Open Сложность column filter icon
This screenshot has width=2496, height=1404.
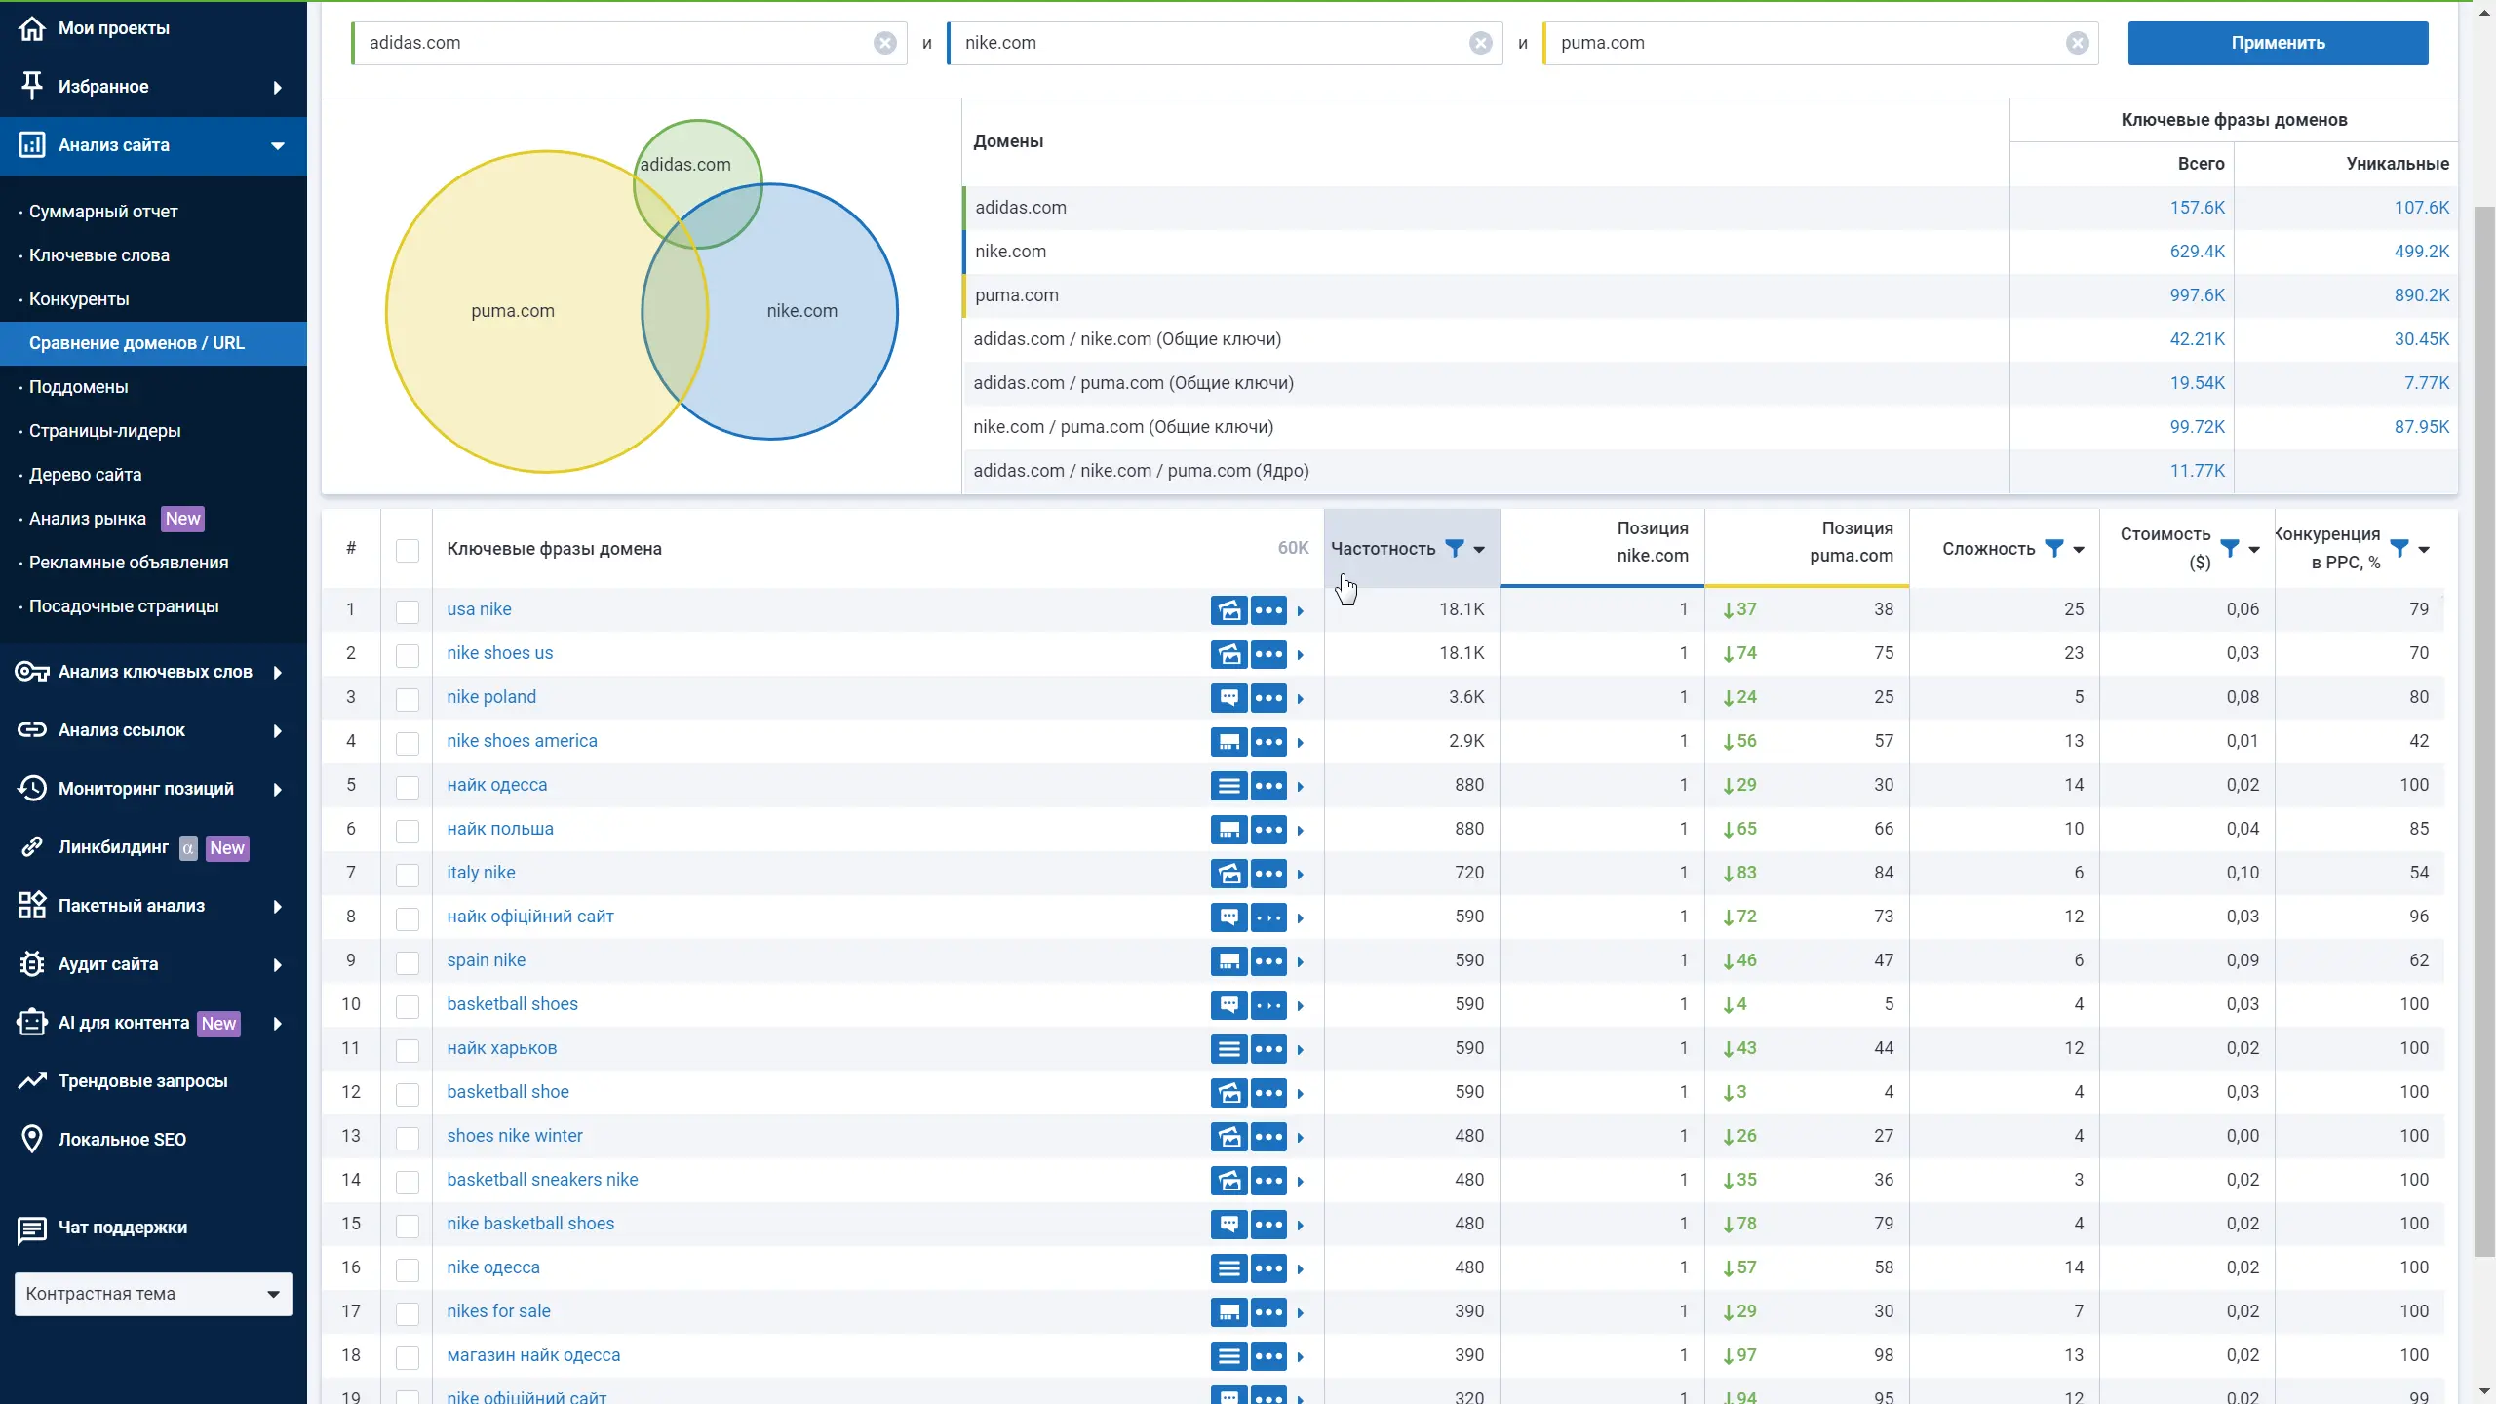[x=2053, y=548]
